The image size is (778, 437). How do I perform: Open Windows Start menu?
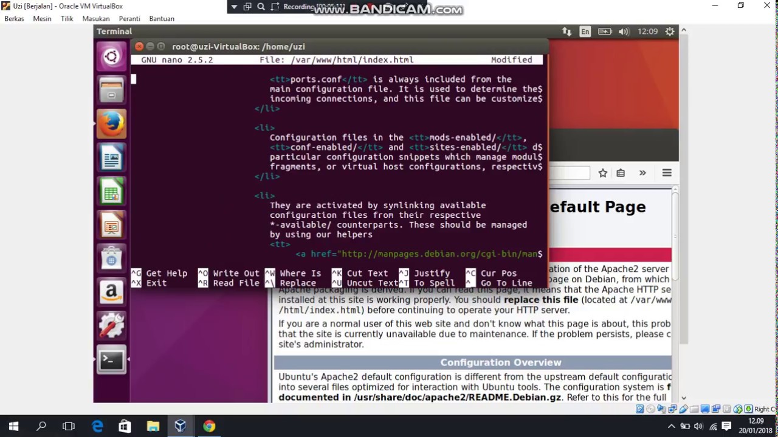pyautogui.click(x=13, y=426)
